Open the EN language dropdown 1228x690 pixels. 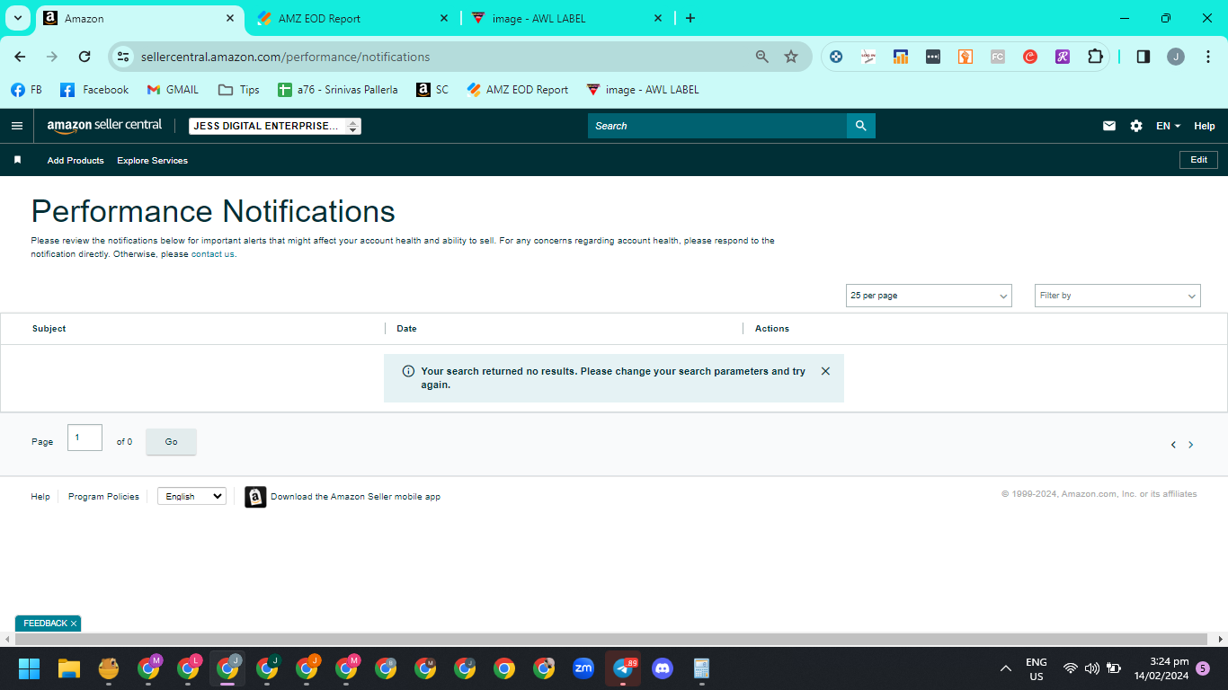coord(1168,126)
